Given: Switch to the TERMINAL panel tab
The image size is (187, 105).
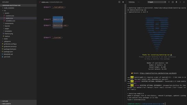Looking at the screenshot, I should (131, 2).
